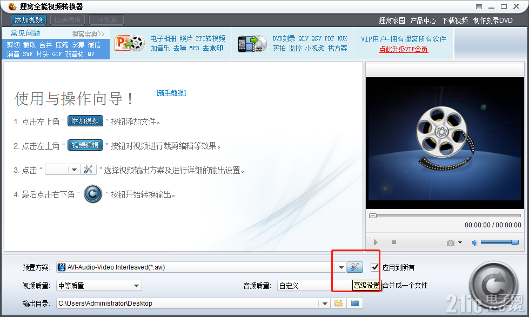Open the MP3 link

(194, 48)
